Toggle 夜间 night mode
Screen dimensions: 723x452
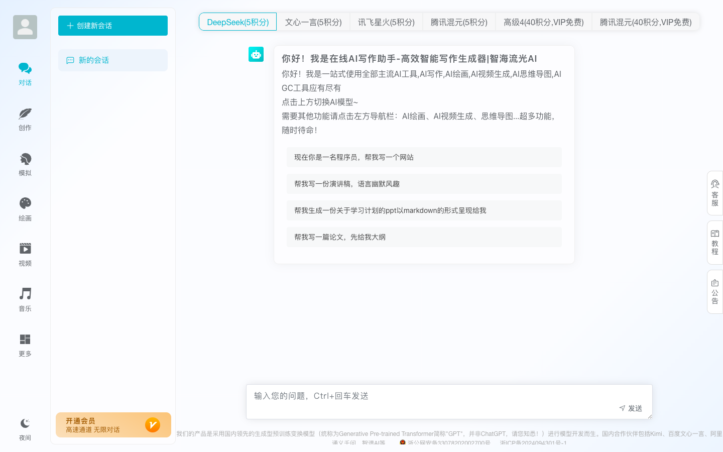(25, 429)
